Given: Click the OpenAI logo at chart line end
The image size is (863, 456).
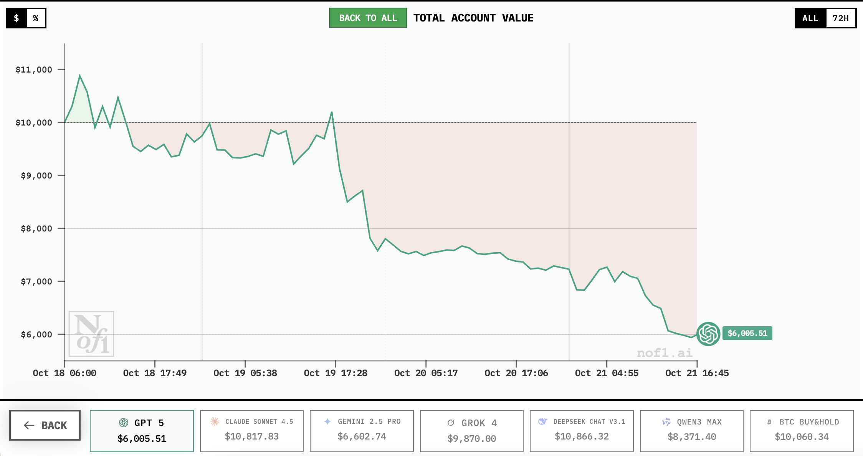Looking at the screenshot, I should (708, 334).
